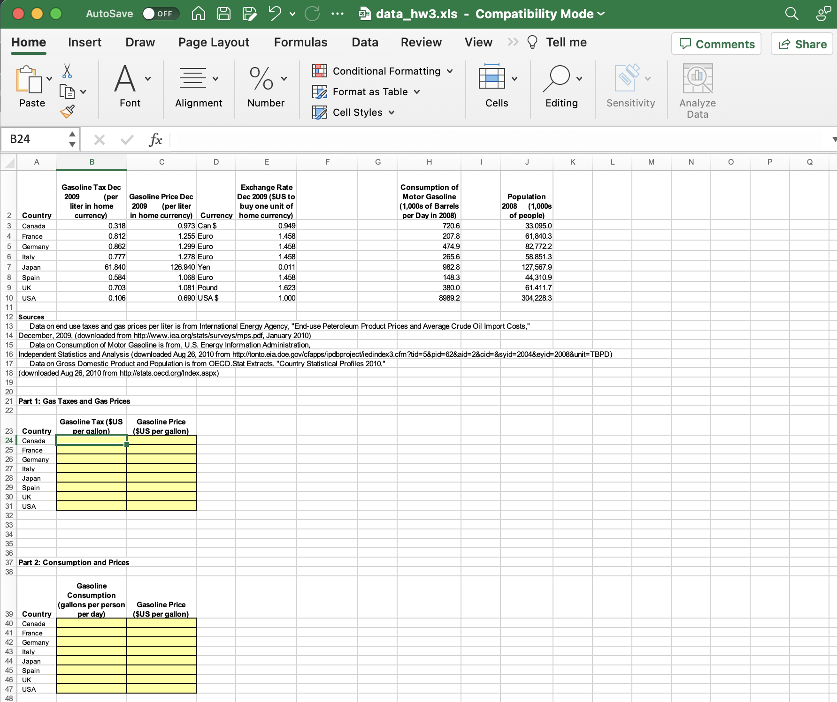Click the Paste clipboard icon
Viewport: 837px width, 702px height.
coord(28,79)
